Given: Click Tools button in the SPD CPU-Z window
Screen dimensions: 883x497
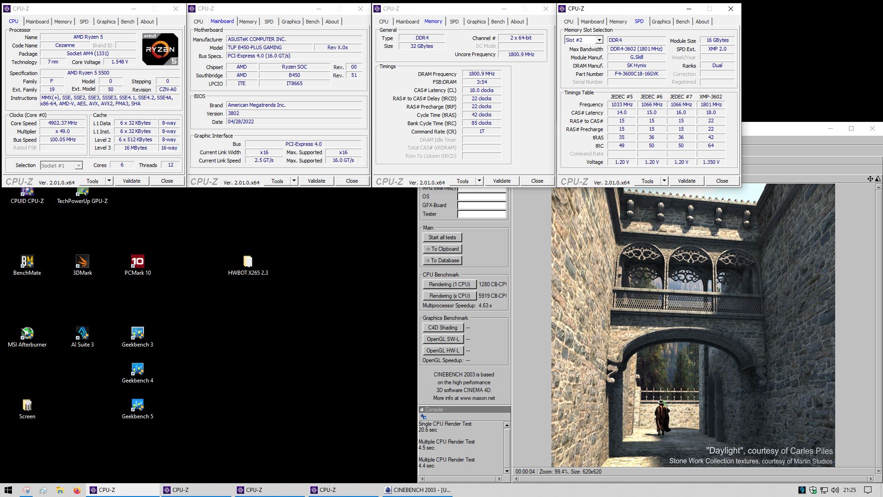Looking at the screenshot, I should pos(648,181).
